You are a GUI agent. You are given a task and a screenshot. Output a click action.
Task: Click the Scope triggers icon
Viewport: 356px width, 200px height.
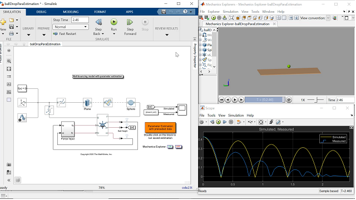point(271,122)
